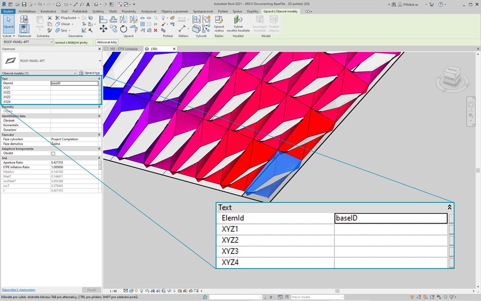Select the Rotate tool

123,28
